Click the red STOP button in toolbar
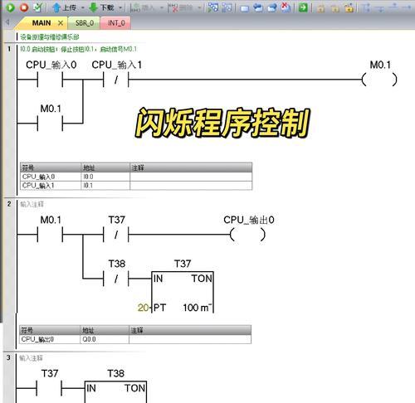The image size is (415, 403). pos(24,7)
